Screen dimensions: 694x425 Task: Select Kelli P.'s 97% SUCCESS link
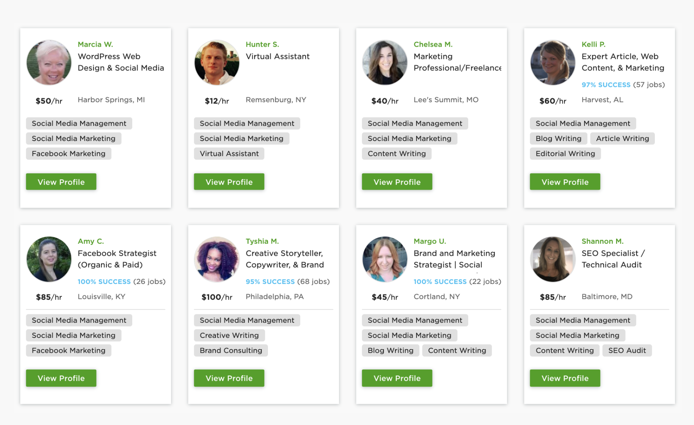(x=606, y=85)
